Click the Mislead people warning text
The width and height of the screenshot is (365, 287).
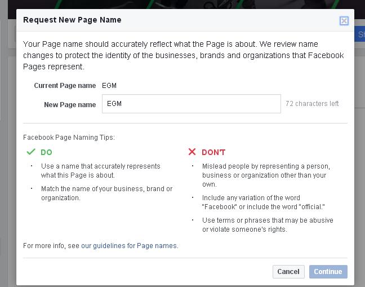(x=265, y=175)
